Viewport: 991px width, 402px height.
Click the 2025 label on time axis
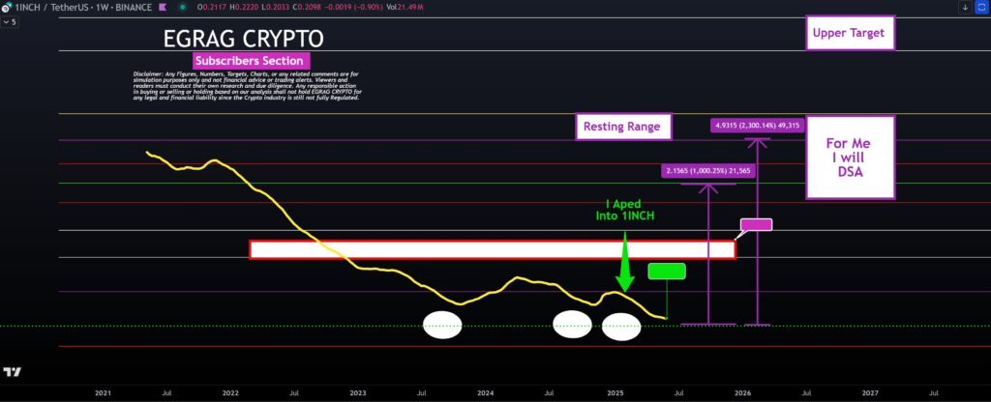(615, 392)
